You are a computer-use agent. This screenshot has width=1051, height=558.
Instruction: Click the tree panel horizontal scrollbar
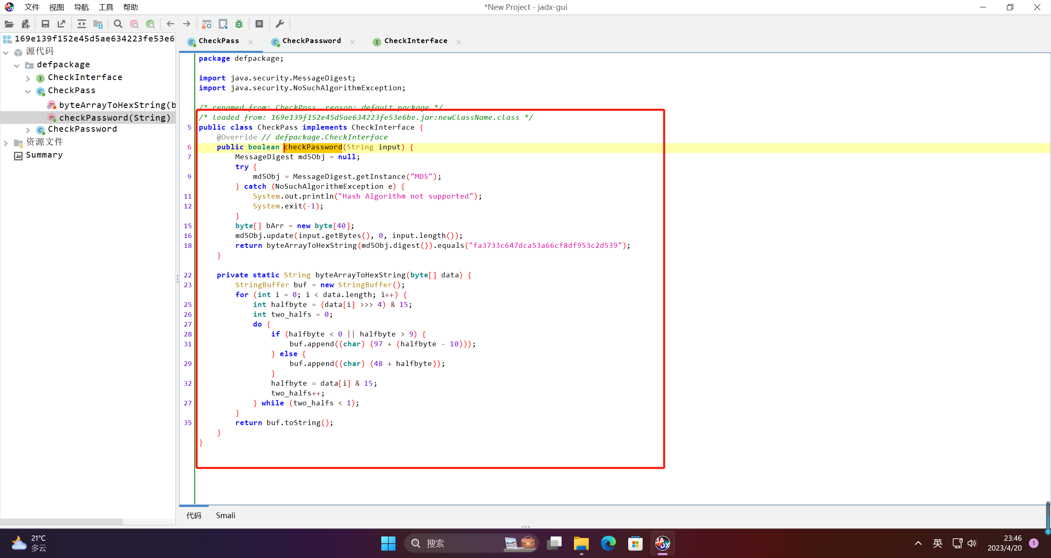pos(62,521)
